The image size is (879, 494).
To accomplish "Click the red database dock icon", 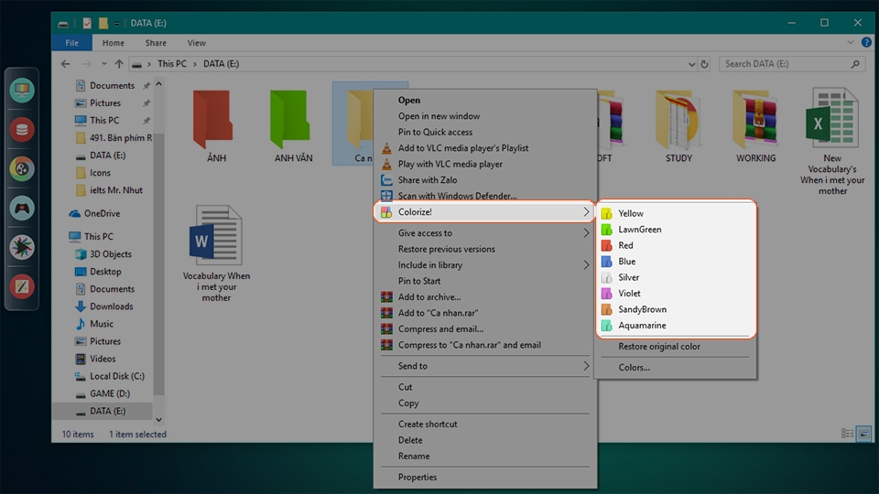I will [x=22, y=130].
